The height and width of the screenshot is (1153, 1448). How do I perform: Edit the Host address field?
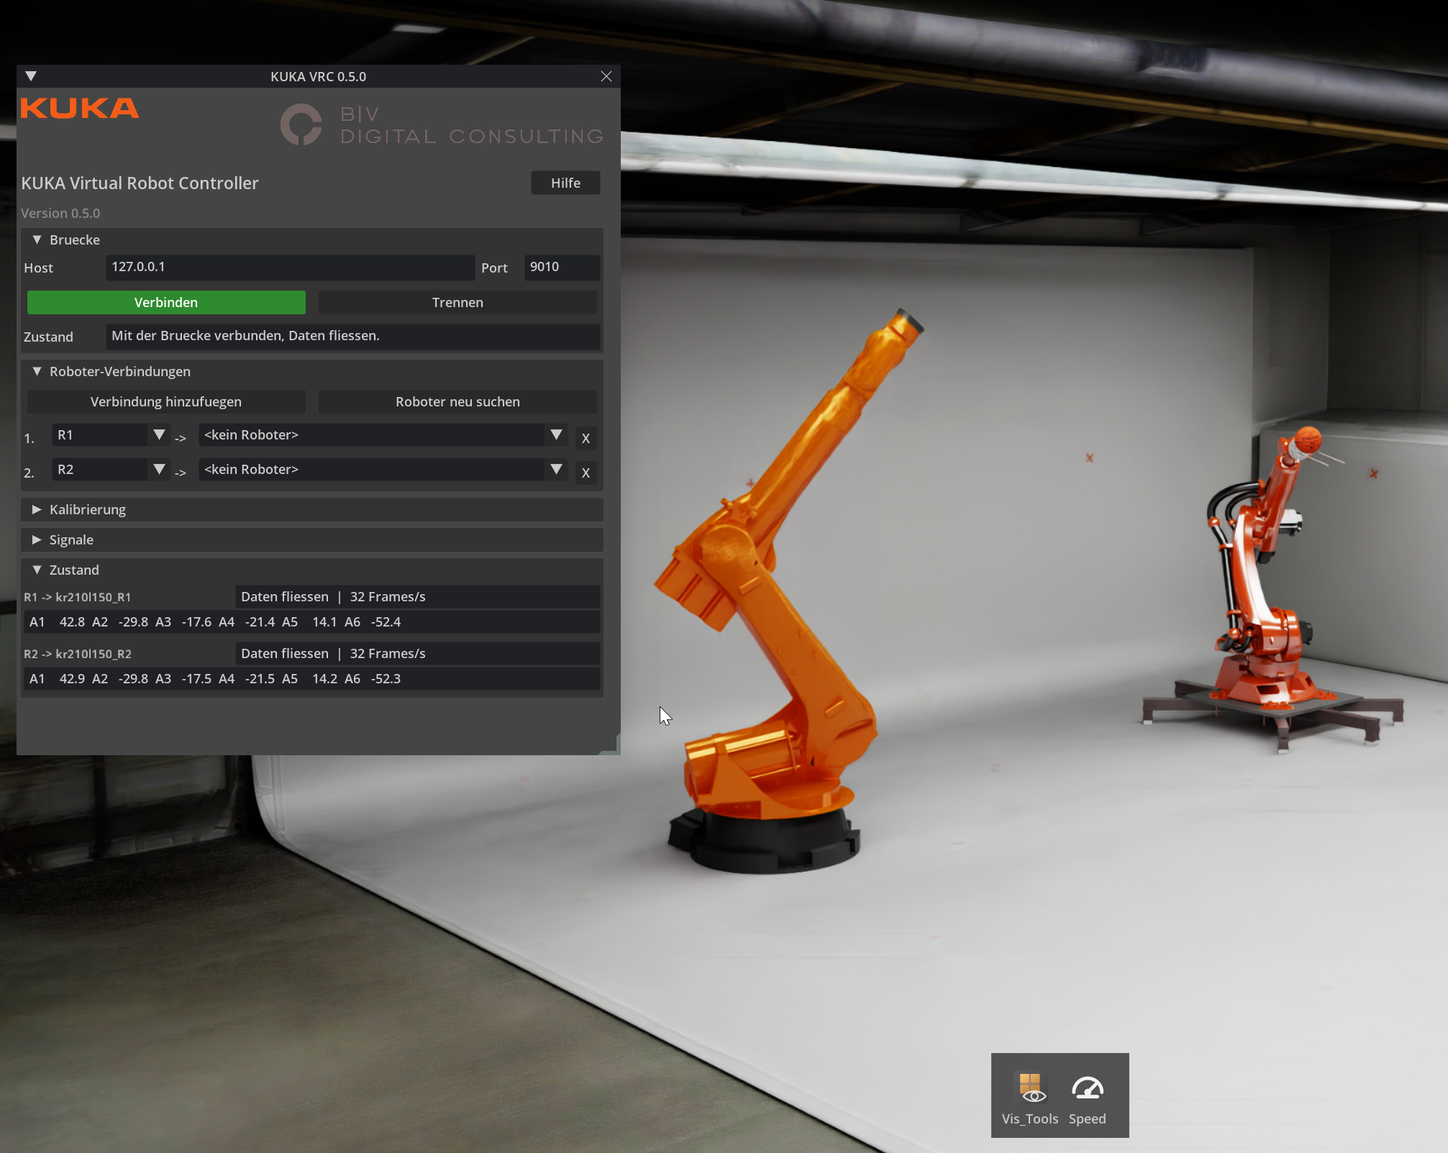coord(290,267)
